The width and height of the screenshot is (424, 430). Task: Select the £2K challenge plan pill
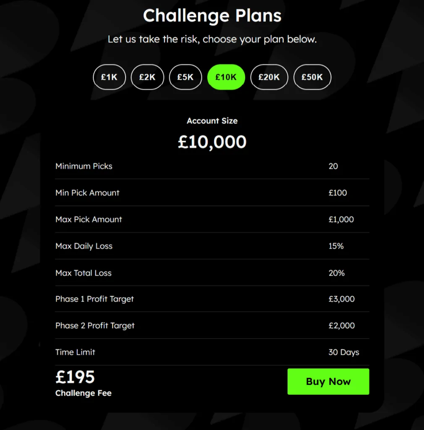(x=147, y=77)
